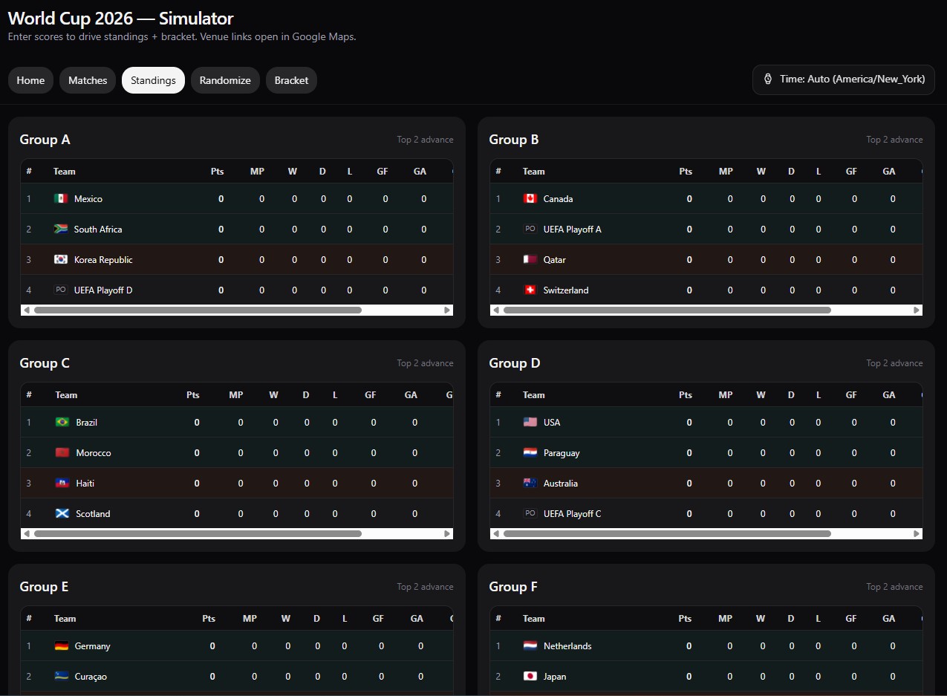Click the Switzerland flag icon
947x696 pixels.
point(530,290)
